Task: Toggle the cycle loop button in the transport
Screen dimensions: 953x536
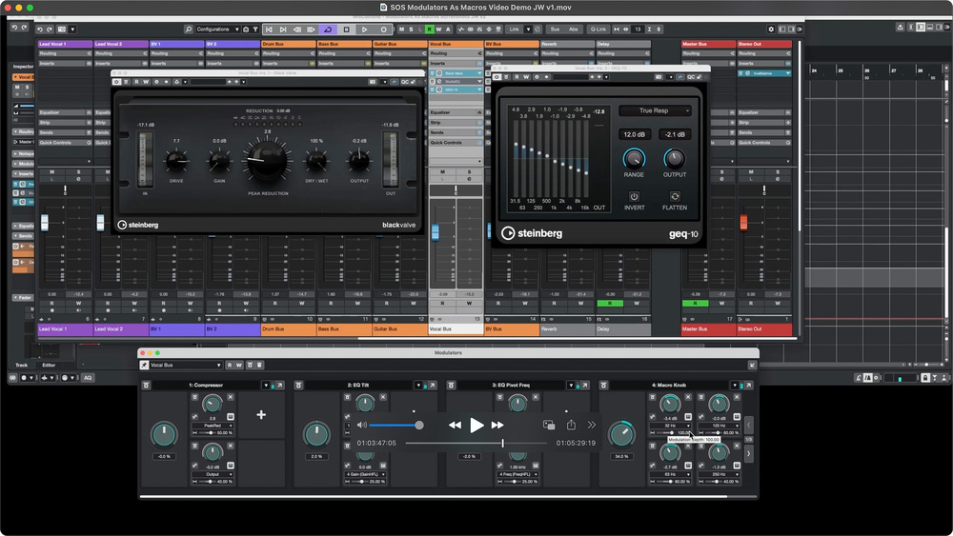Action: pos(328,30)
